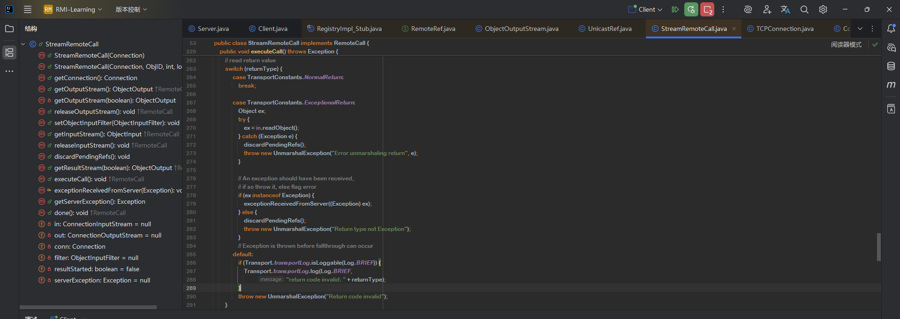The image size is (900, 319).
Task: Click the Search Everywhere magnifier icon
Action: pyautogui.click(x=804, y=9)
